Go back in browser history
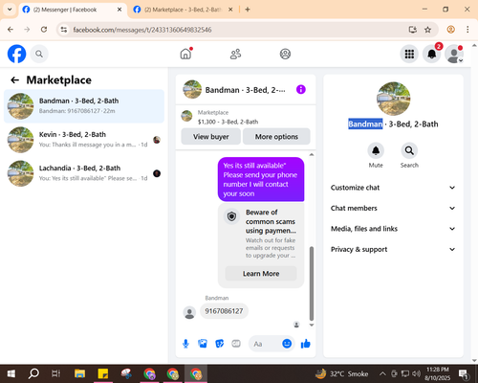This screenshot has width=478, height=383. (11, 30)
